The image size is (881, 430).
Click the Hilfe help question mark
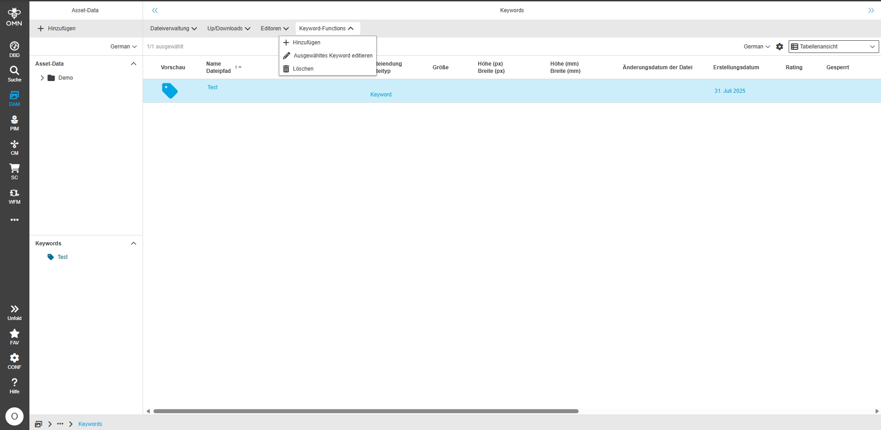tap(14, 385)
